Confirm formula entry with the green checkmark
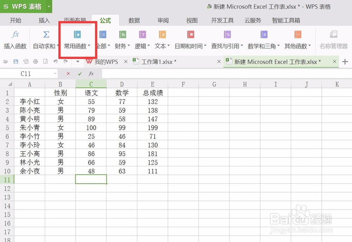This screenshot has height=242, width=352. click(x=79, y=74)
